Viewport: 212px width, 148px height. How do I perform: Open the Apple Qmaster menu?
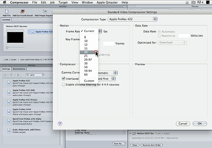(107, 2)
